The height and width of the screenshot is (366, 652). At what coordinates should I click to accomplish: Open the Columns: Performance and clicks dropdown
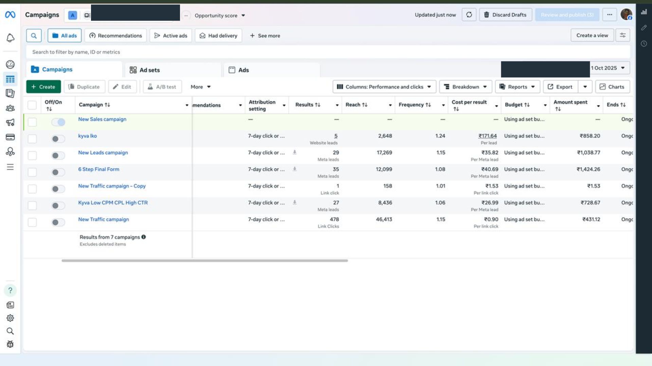pos(384,87)
